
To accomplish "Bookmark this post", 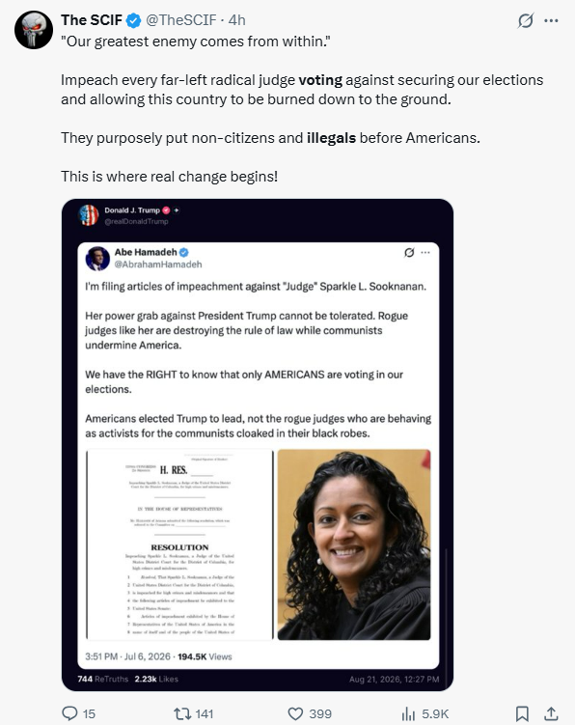I will (522, 713).
